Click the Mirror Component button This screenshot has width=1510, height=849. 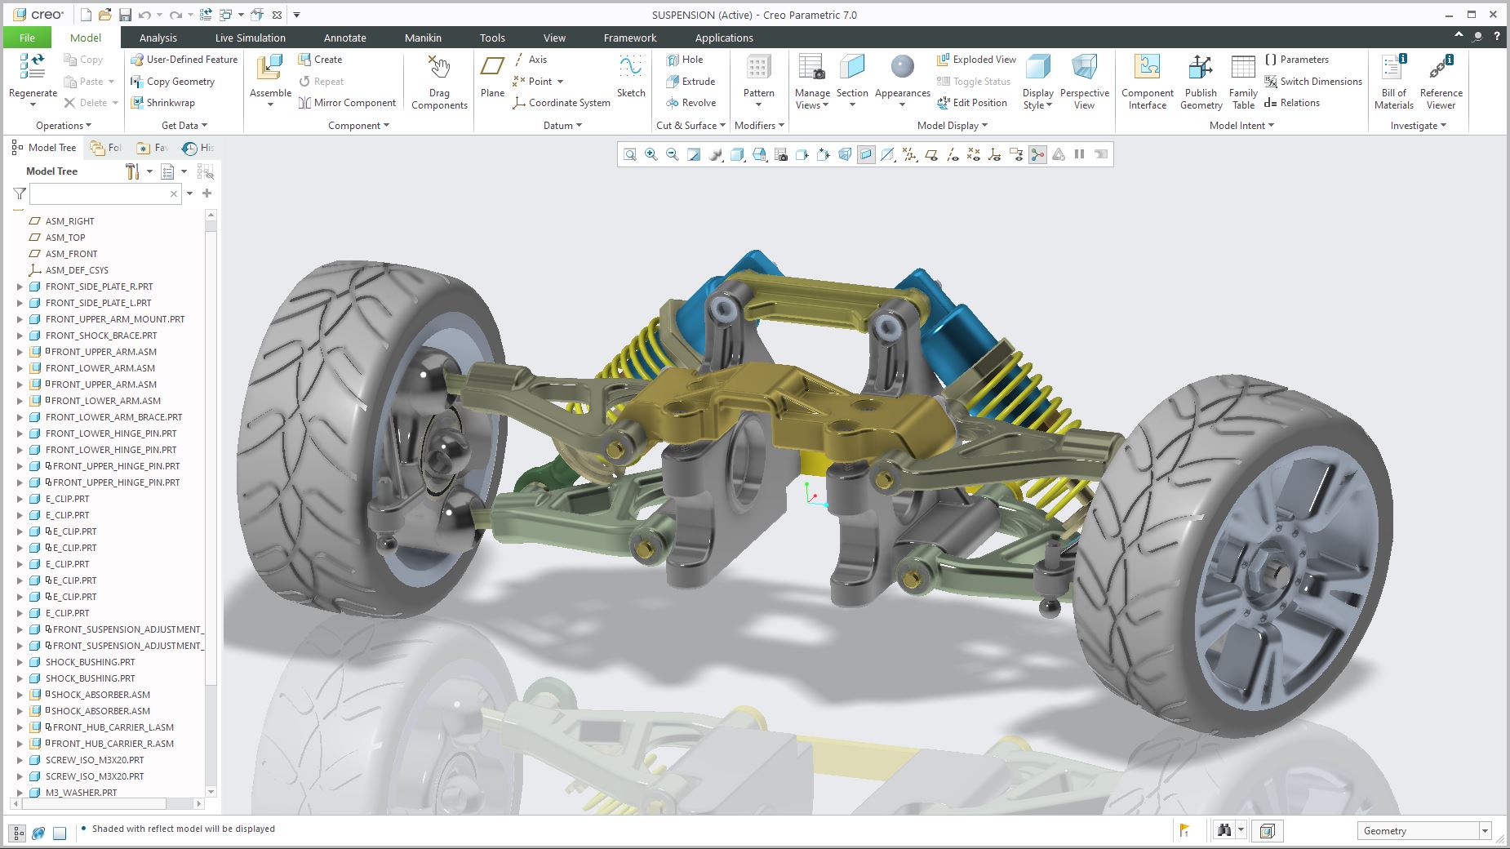[347, 103]
